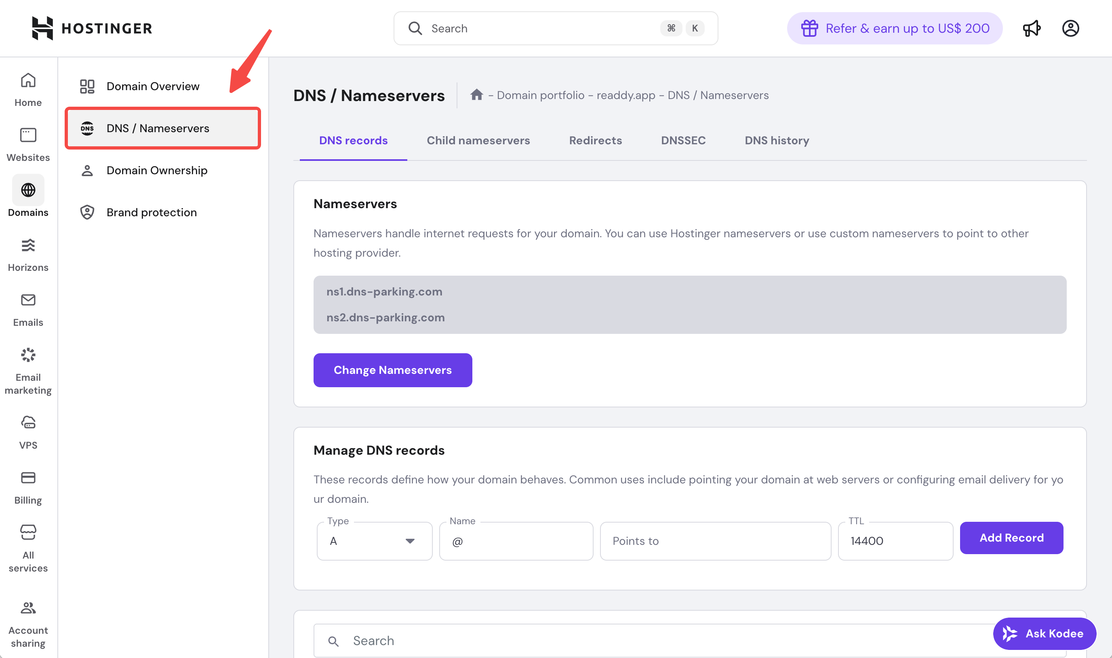Click the Points to input field

click(x=715, y=541)
